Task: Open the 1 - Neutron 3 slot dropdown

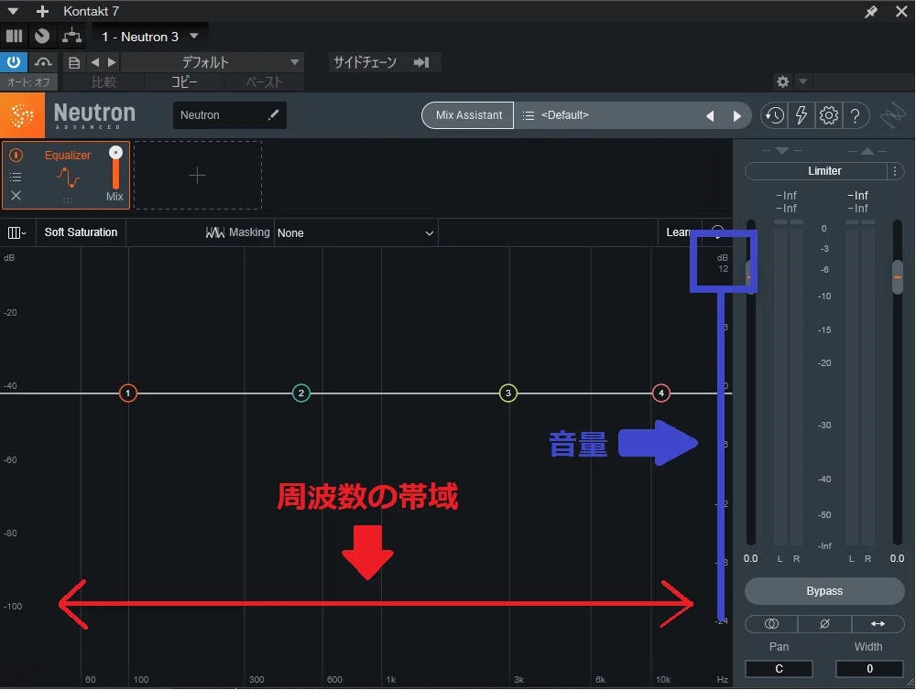Action: pos(149,37)
